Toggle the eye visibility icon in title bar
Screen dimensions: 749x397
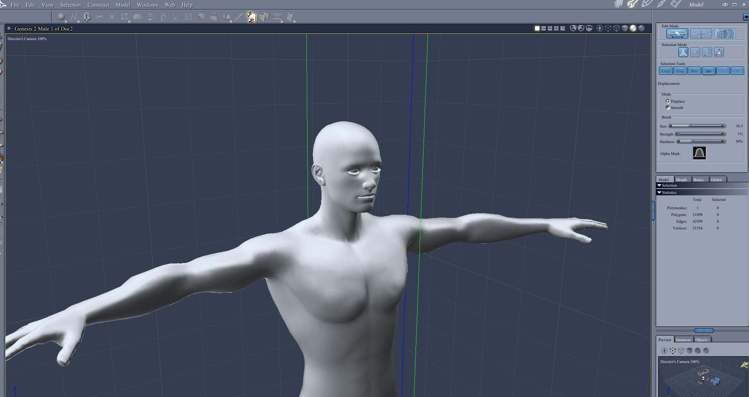[x=725, y=5]
